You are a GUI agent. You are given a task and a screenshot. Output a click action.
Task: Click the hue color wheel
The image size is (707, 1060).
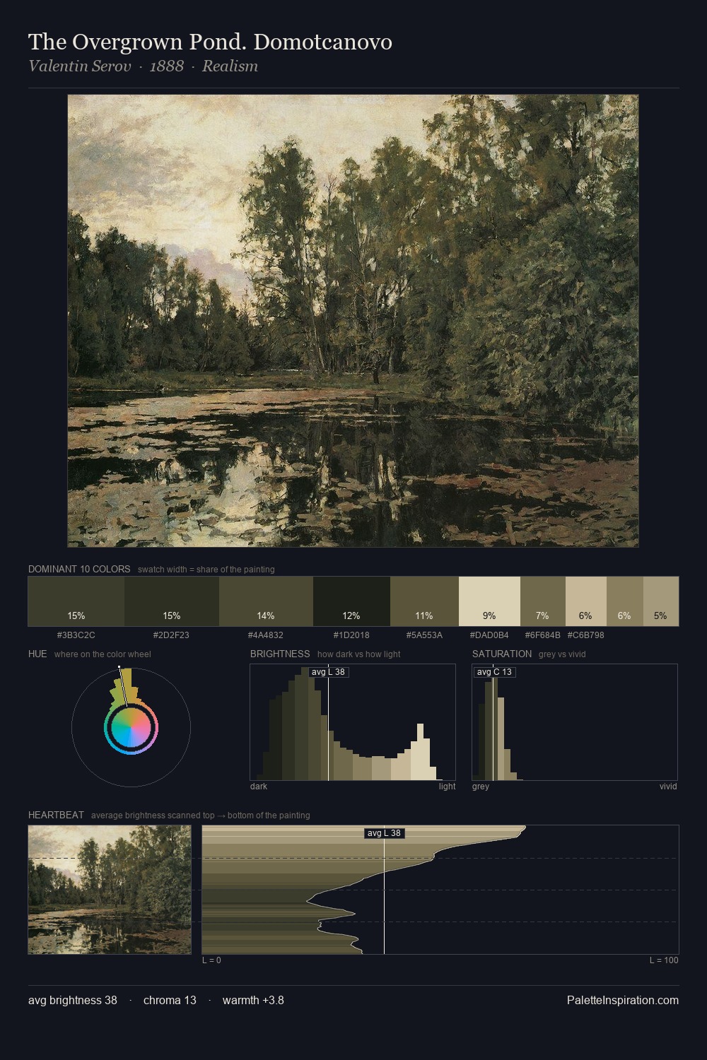coord(131,726)
